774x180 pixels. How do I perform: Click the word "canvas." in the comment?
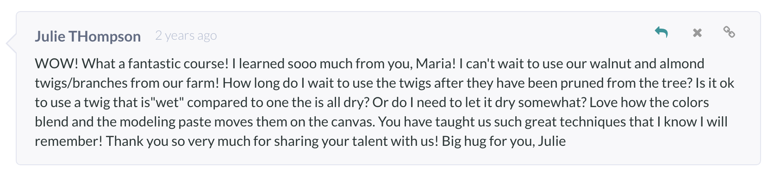[353, 122]
